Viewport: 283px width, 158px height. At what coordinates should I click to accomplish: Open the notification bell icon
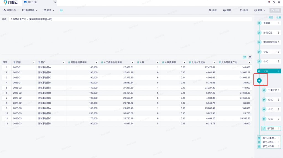coord(269,2)
